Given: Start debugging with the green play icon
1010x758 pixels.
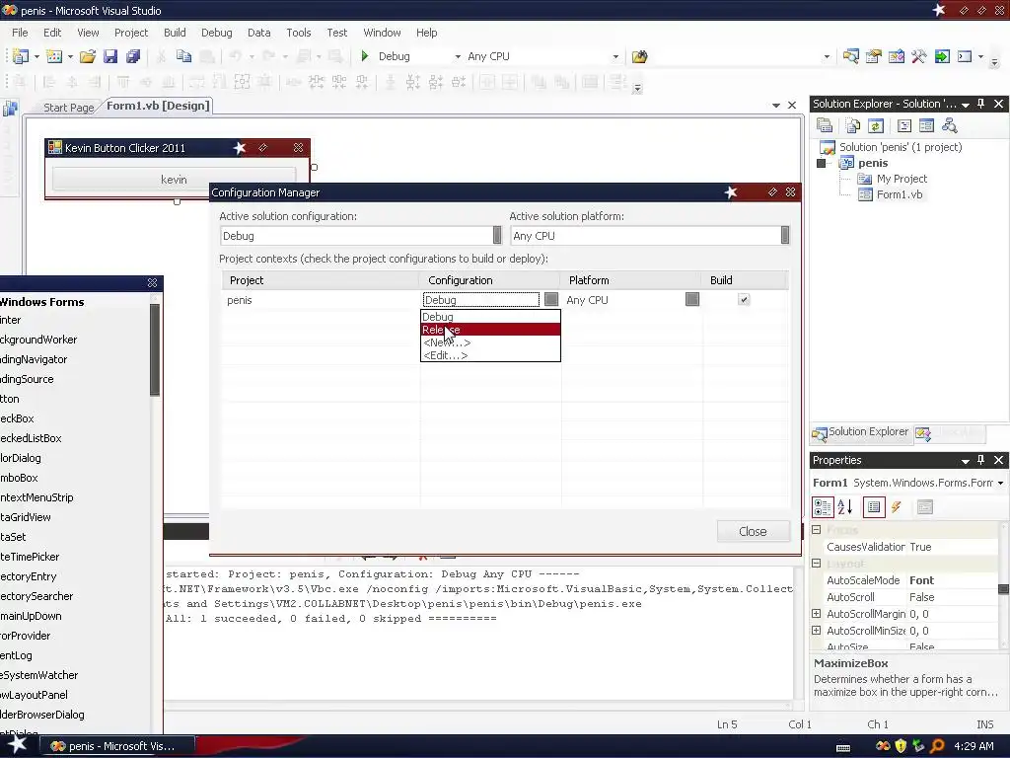Looking at the screenshot, I should pyautogui.click(x=365, y=56).
